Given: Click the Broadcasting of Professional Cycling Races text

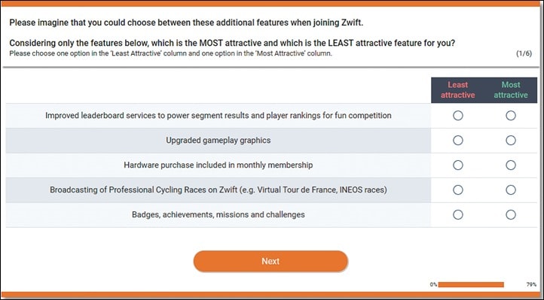Looking at the screenshot, I should coord(219,190).
